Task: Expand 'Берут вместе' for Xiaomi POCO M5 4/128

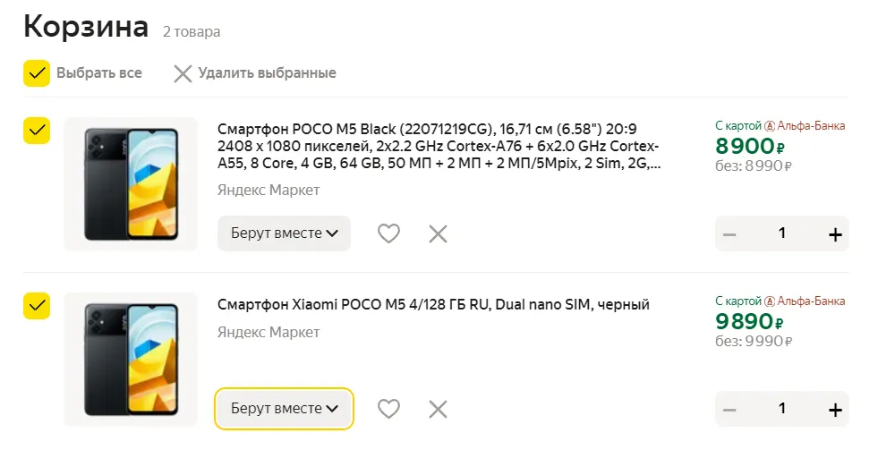Action: pyautogui.click(x=284, y=409)
